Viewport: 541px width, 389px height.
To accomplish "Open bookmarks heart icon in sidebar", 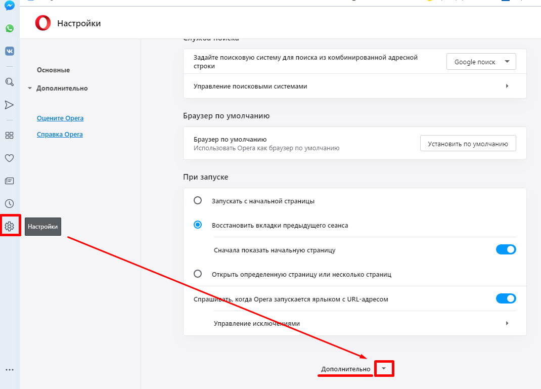I will pyautogui.click(x=9, y=158).
